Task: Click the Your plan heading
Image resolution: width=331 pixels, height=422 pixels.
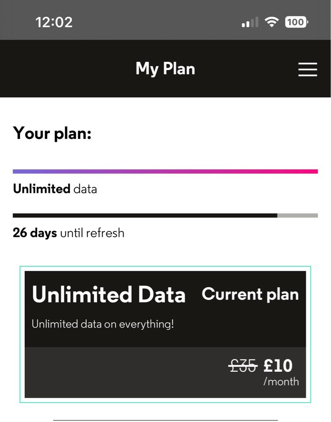Action: click(x=52, y=134)
